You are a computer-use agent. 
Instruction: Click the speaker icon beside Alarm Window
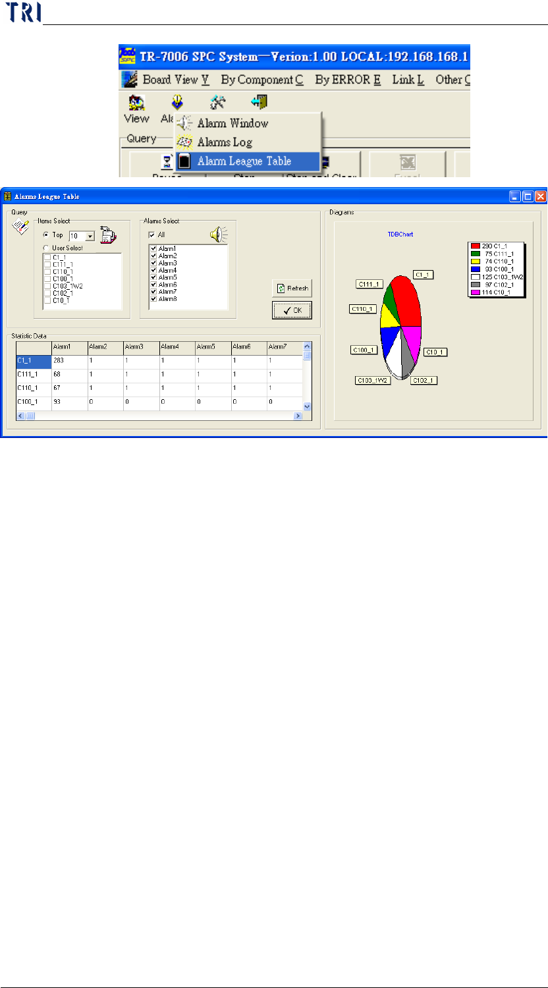[x=185, y=123]
